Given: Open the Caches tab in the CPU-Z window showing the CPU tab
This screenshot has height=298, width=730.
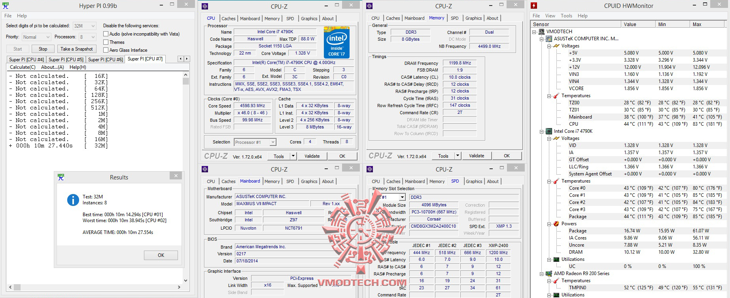Looking at the screenshot, I should [229, 19].
